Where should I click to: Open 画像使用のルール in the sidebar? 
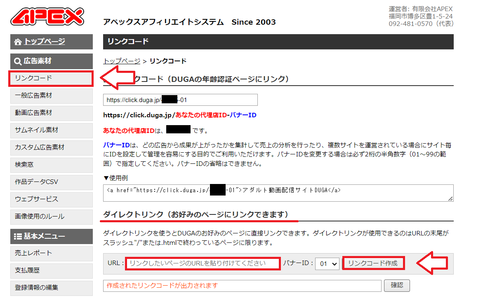pos(52,217)
